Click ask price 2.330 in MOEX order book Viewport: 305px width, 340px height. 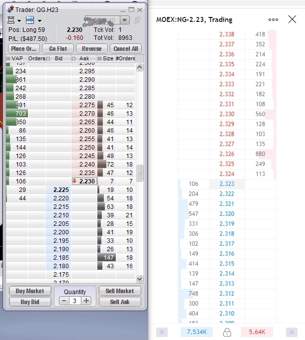pos(227,114)
